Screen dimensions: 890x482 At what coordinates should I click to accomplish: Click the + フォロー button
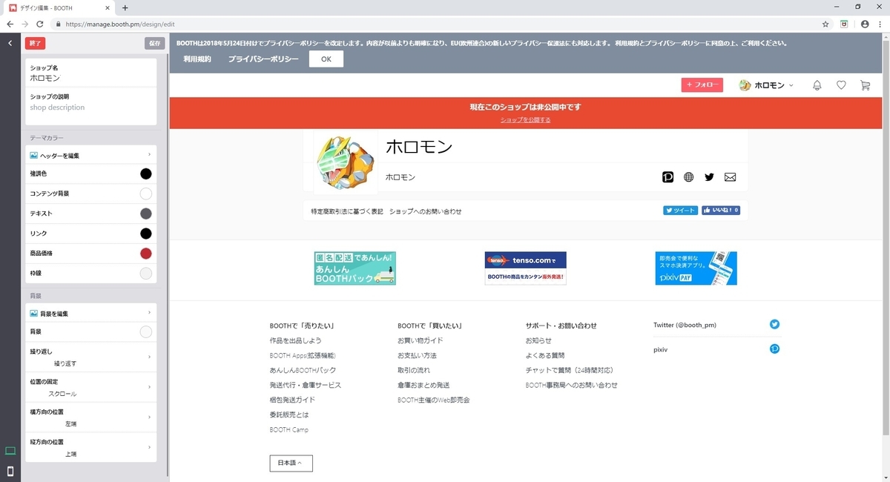click(702, 85)
